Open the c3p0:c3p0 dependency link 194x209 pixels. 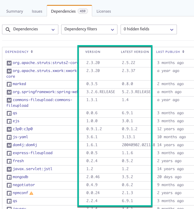[x=23, y=129]
